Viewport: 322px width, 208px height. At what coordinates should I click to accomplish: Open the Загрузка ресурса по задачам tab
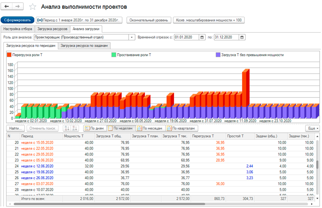coord(84,45)
